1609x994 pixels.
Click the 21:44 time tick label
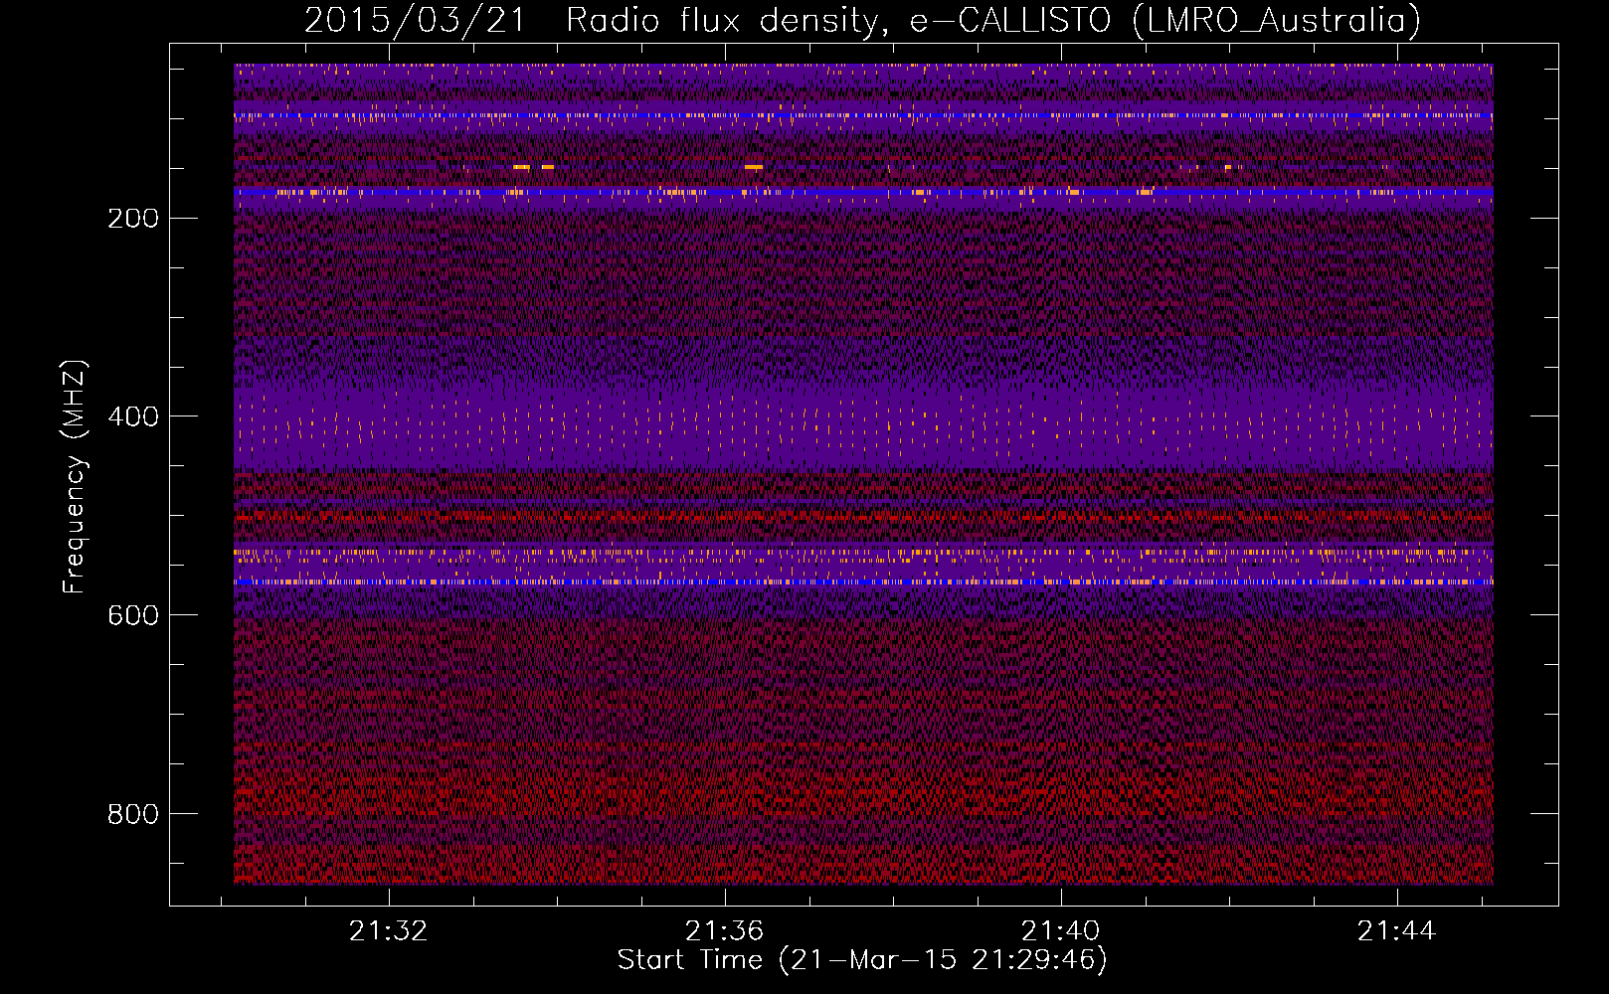[x=1396, y=931]
